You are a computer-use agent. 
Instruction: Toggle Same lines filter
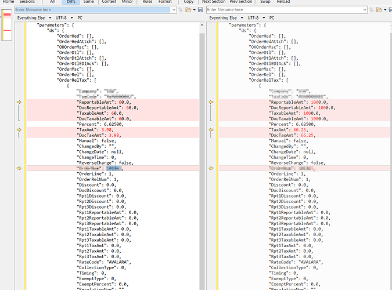[88, 2]
